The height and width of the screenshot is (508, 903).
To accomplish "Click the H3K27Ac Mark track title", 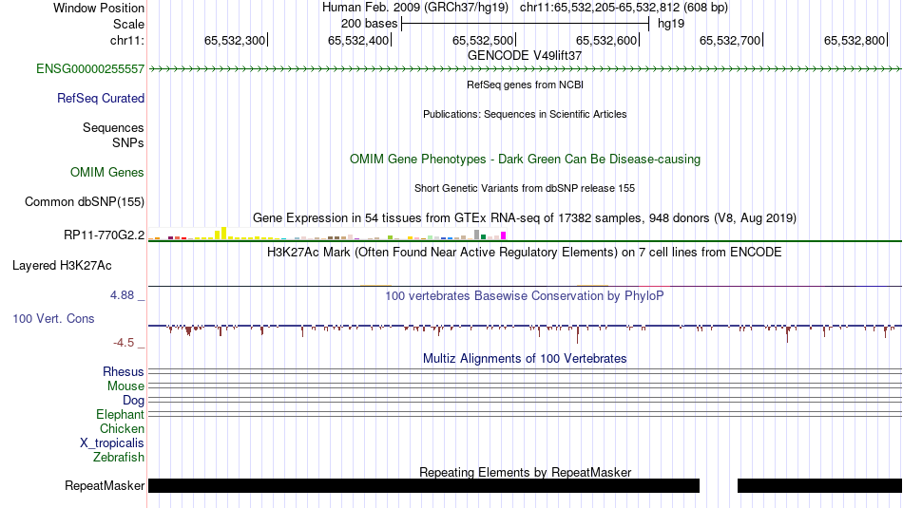I will pos(525,252).
